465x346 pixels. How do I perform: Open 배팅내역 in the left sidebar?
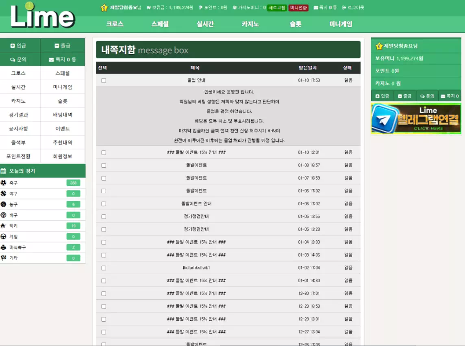pos(63,115)
